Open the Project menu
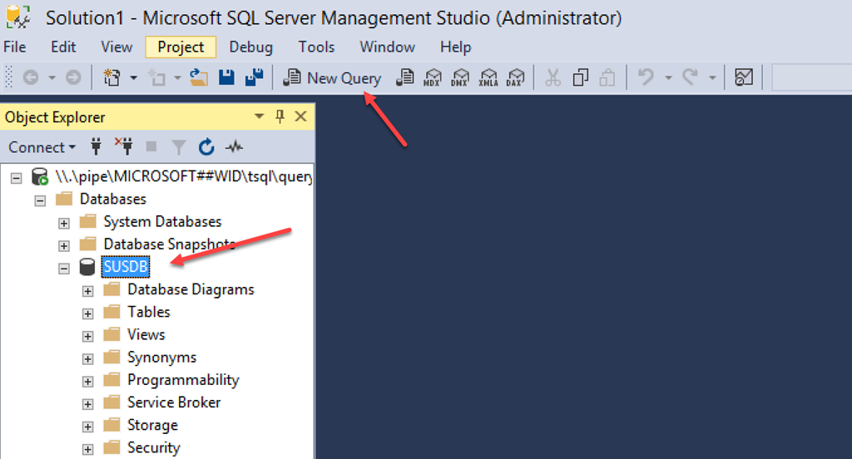This screenshot has height=459, width=852. point(181,47)
